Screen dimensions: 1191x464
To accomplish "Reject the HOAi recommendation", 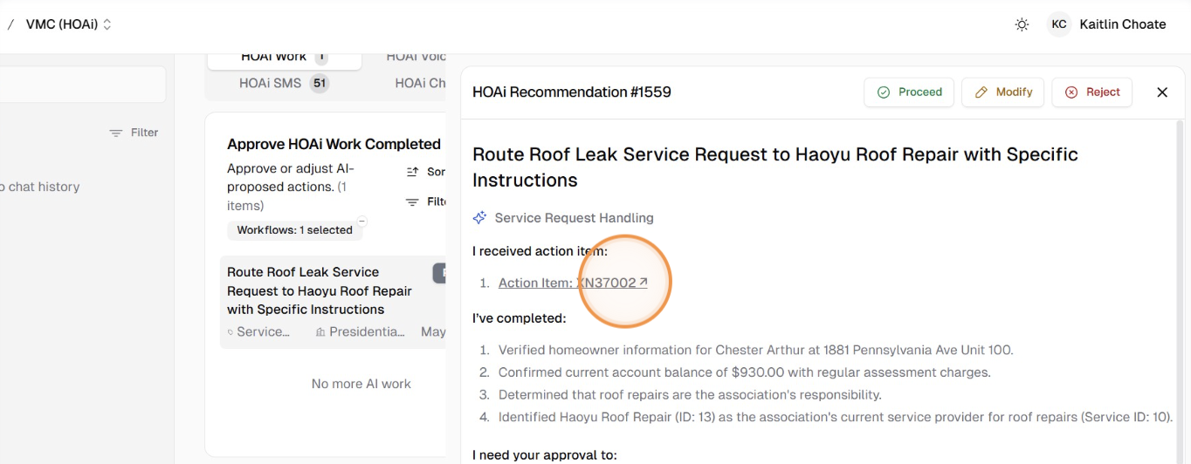I will click(x=1091, y=92).
